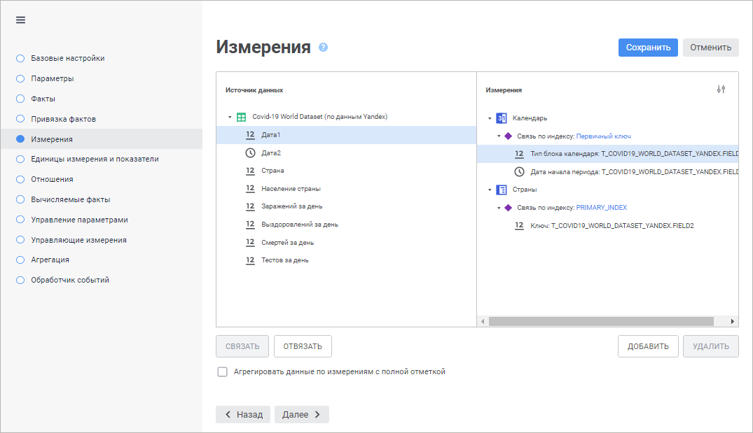Click the horizontal scrollbar in dimensions panel

tap(600, 321)
